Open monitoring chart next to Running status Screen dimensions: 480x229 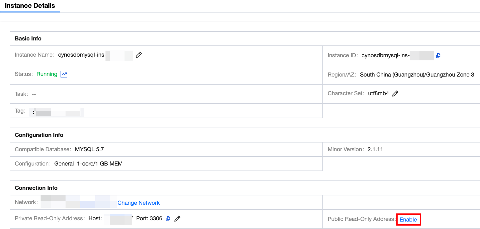[x=64, y=74]
